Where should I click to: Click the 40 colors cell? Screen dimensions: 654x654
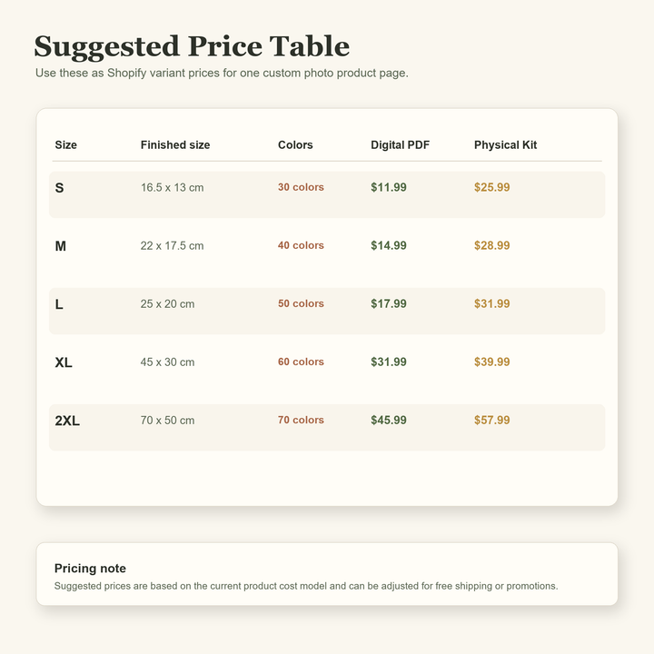tap(301, 245)
